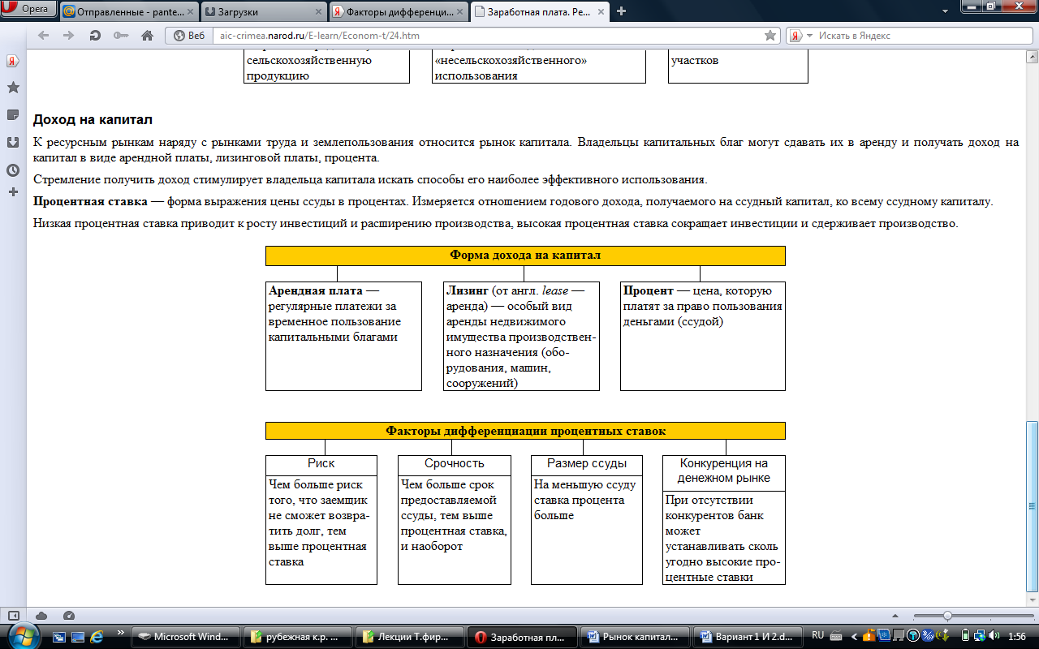Close the Загрузки tab
This screenshot has height=649, width=1039.
318,11
